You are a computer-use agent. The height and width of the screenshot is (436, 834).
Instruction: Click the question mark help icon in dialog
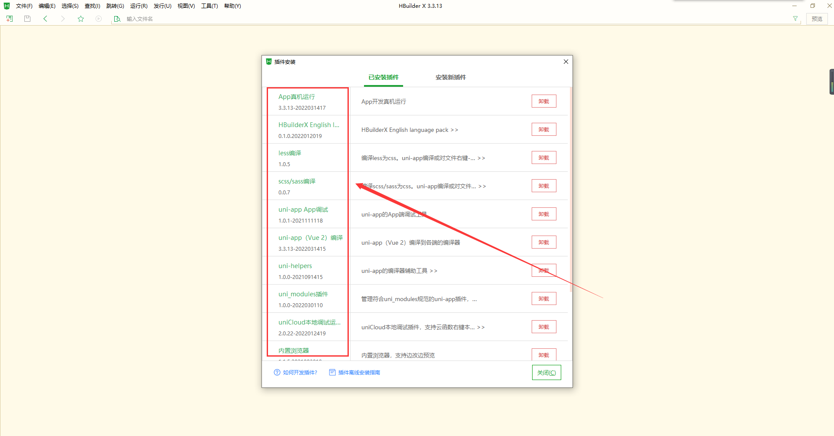click(277, 372)
